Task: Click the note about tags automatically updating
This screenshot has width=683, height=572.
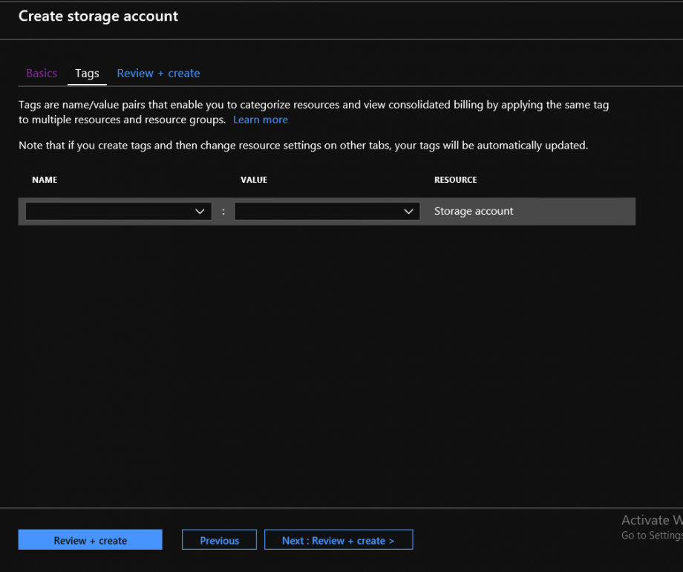Action: 303,145
